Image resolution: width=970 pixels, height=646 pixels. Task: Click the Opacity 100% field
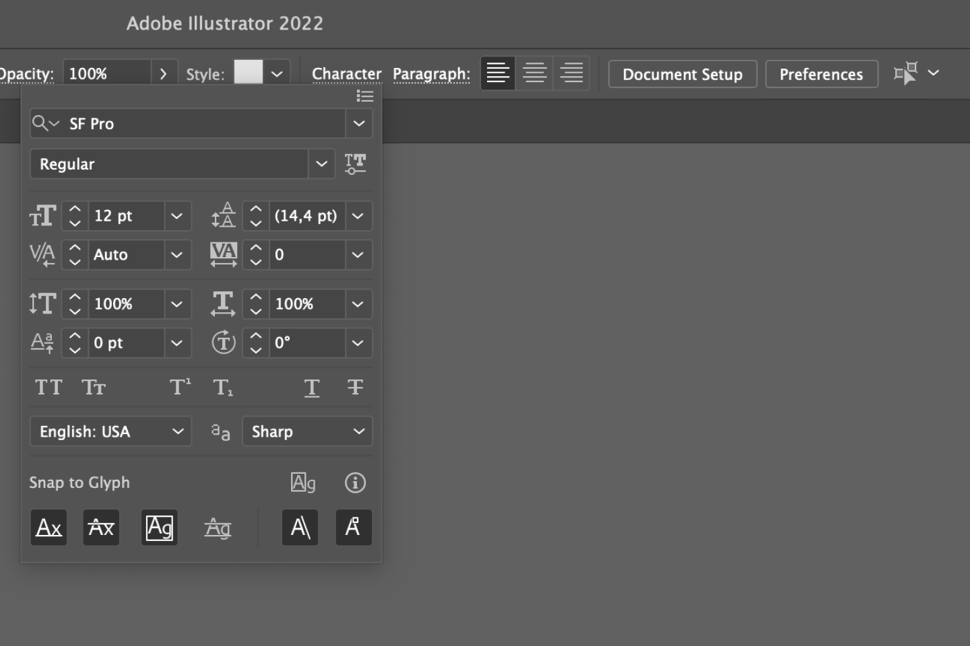coord(107,73)
